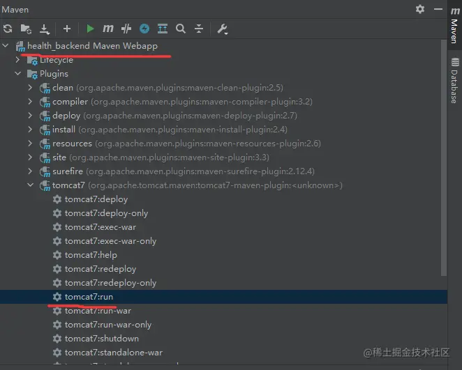The width and height of the screenshot is (462, 370).
Task: Generate sources and update folders icon
Action: [x=26, y=29]
